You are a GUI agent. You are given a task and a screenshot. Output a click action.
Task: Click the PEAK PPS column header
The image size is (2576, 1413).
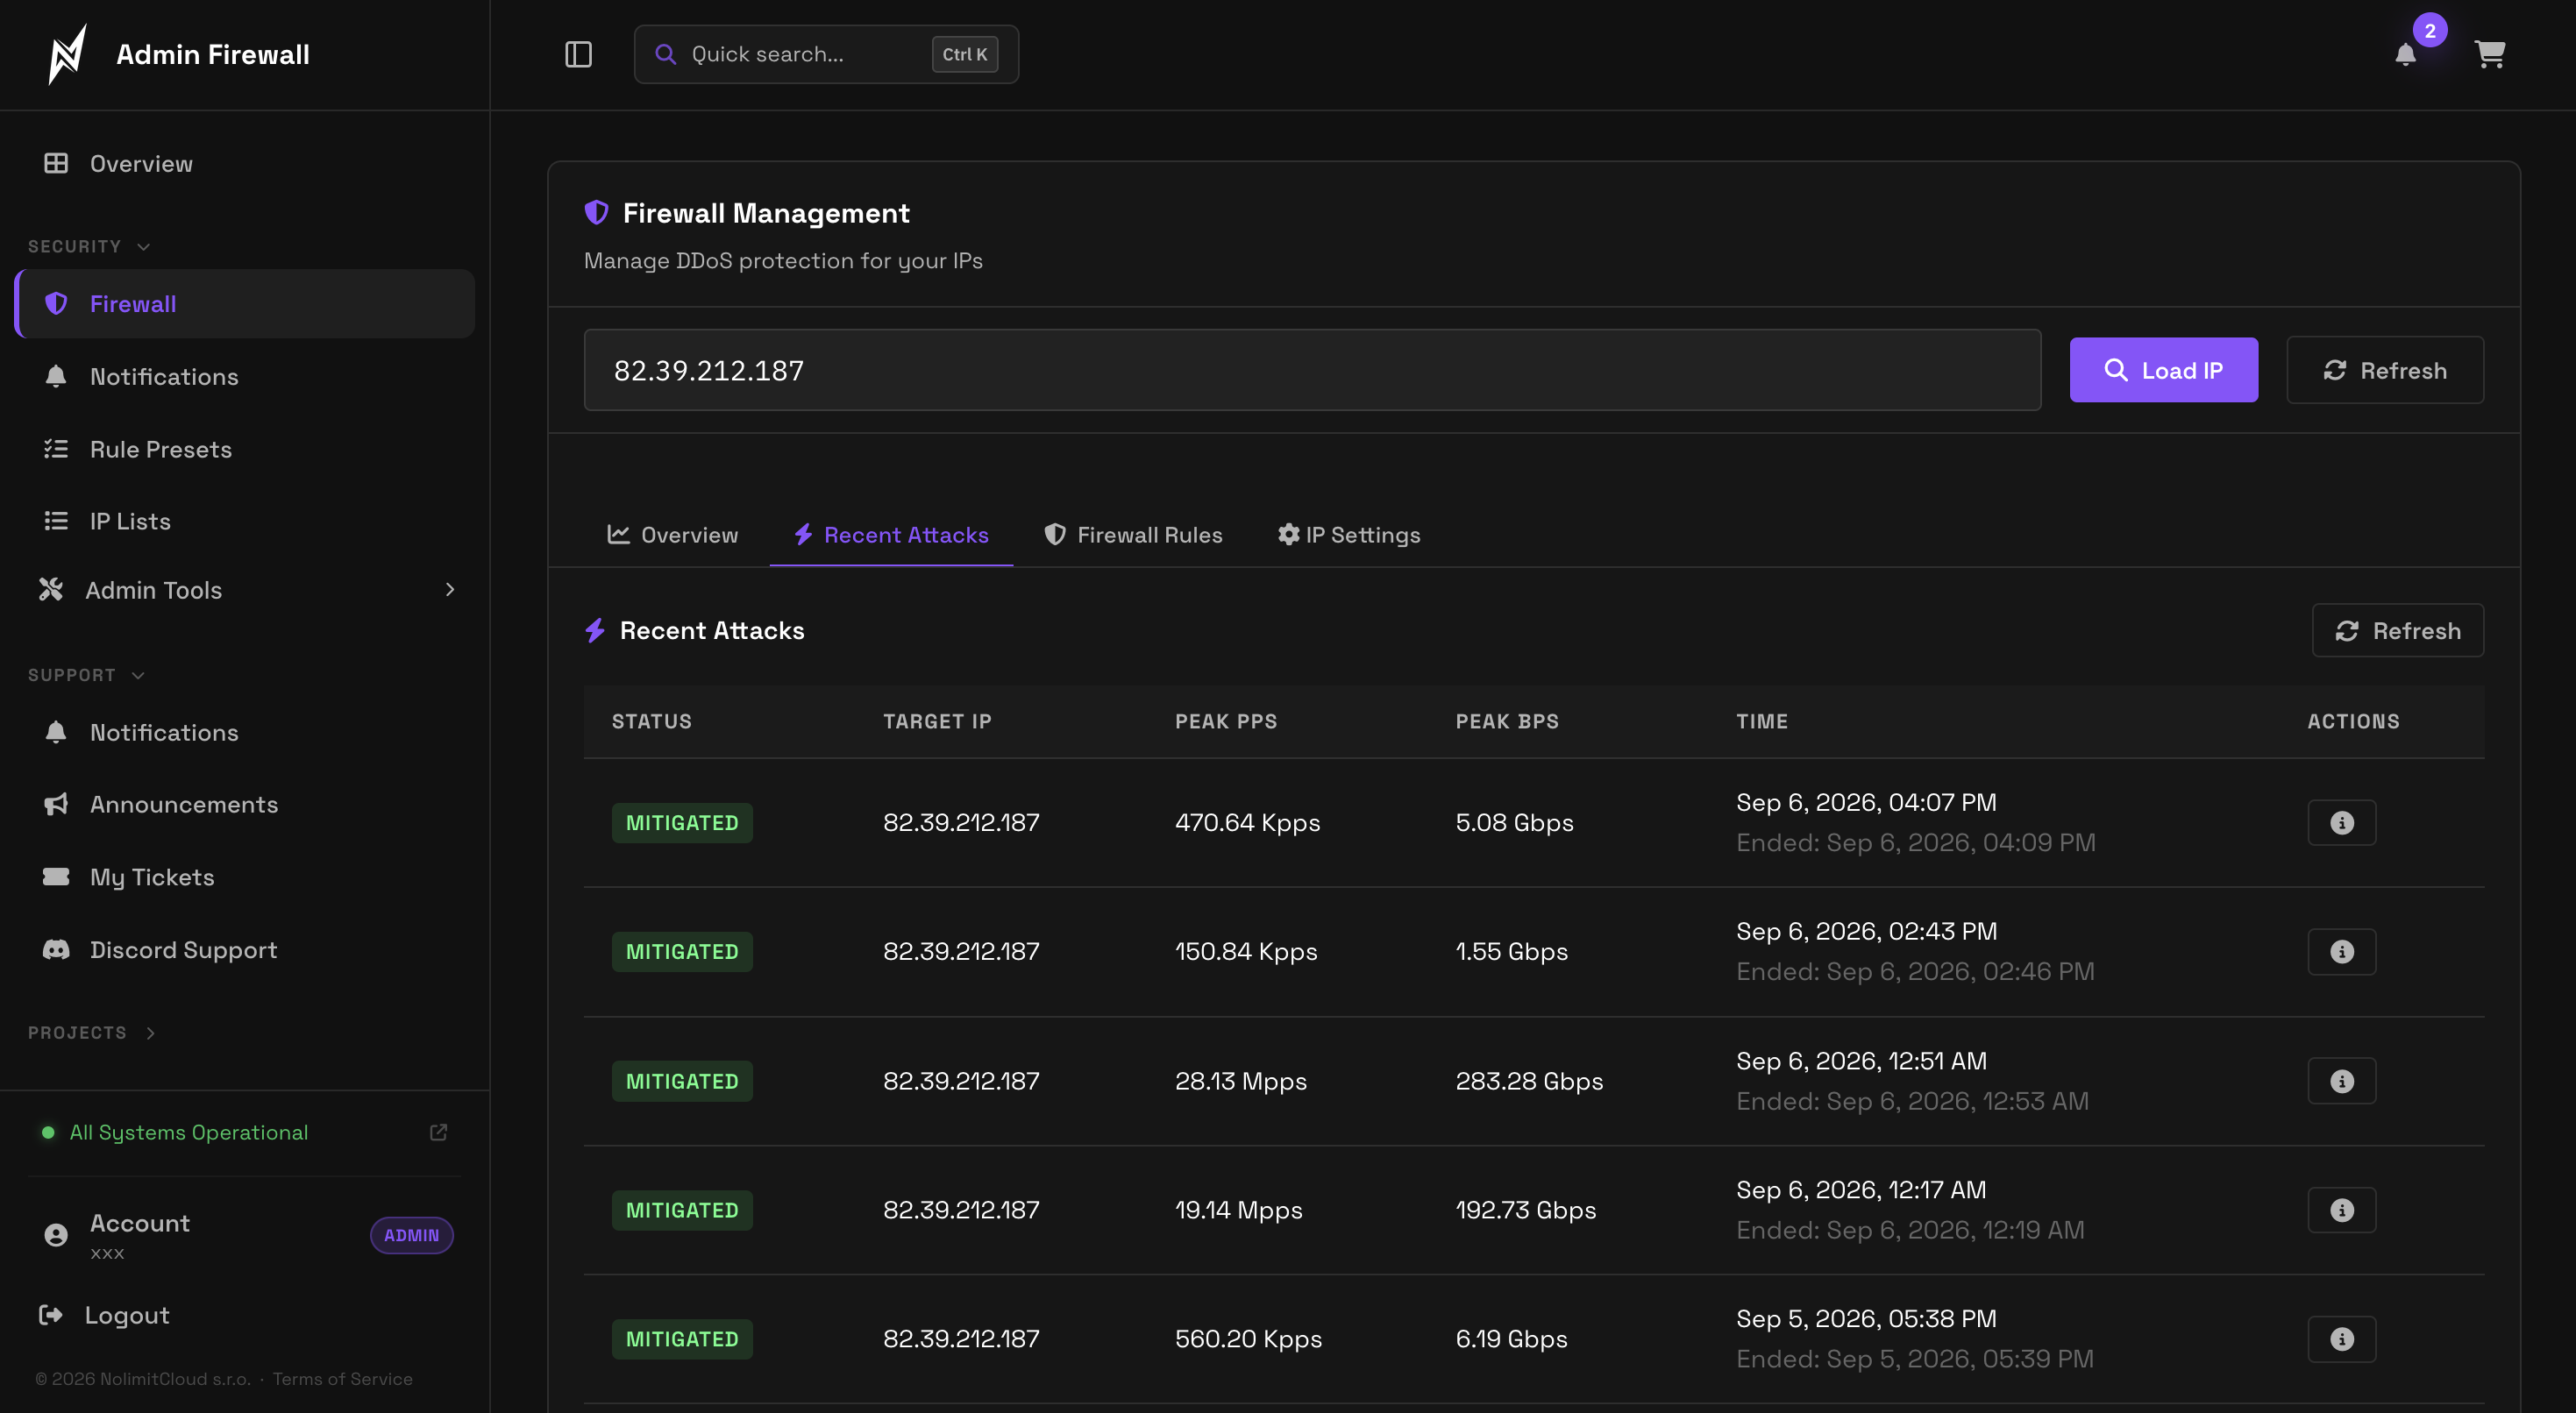click(x=1226, y=721)
